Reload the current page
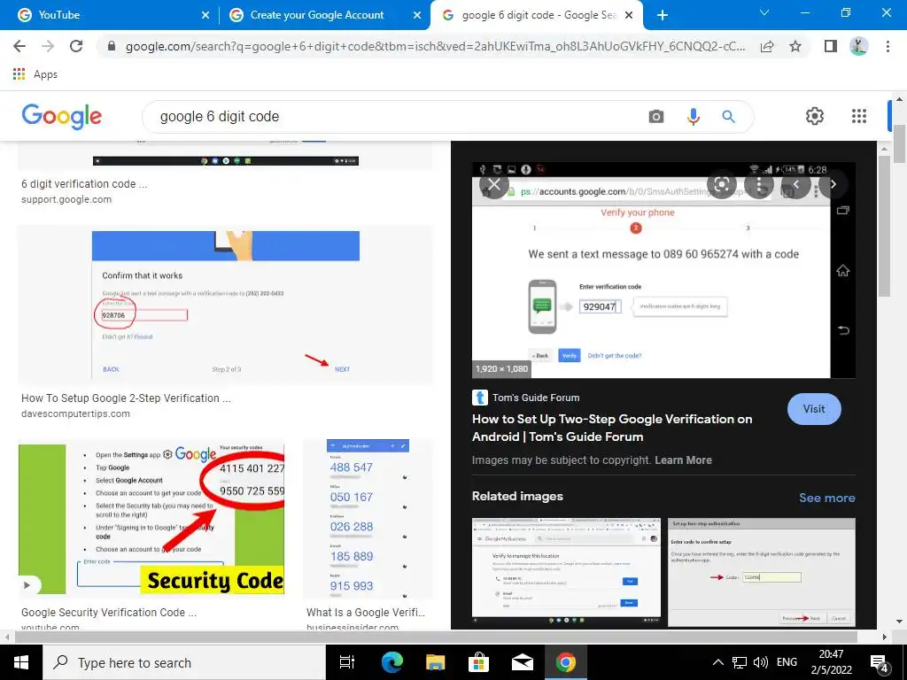This screenshot has width=907, height=680. (x=76, y=46)
